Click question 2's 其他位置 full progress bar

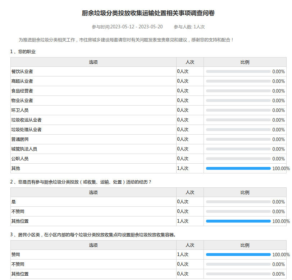[238, 221]
